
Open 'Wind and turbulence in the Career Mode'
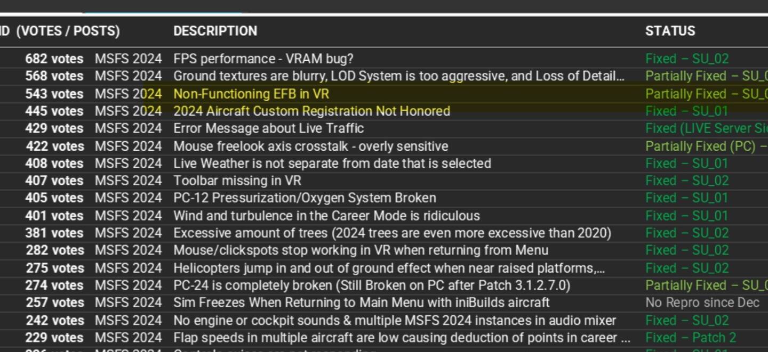click(x=326, y=216)
